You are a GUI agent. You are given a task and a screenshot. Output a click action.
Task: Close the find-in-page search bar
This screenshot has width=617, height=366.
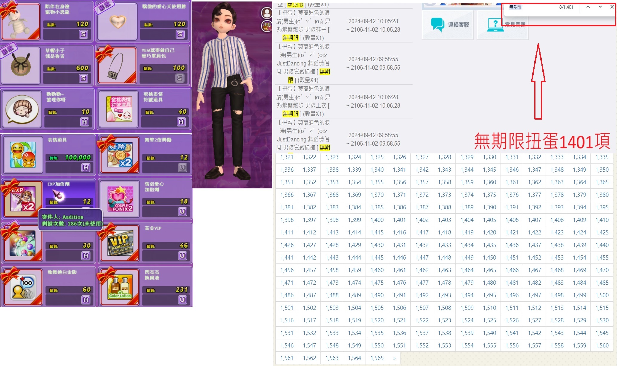(x=612, y=7)
